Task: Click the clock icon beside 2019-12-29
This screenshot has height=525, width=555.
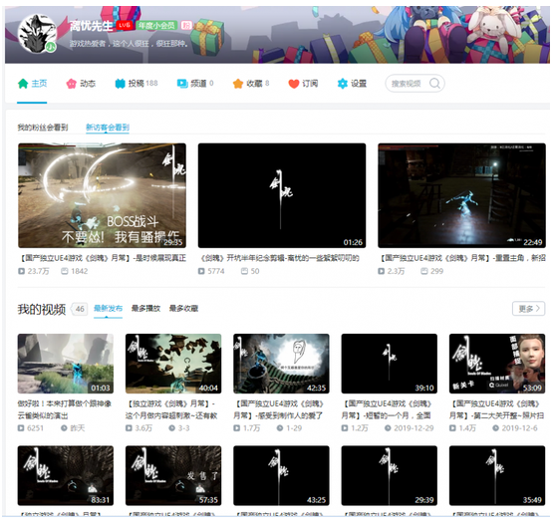Action: coord(388,428)
